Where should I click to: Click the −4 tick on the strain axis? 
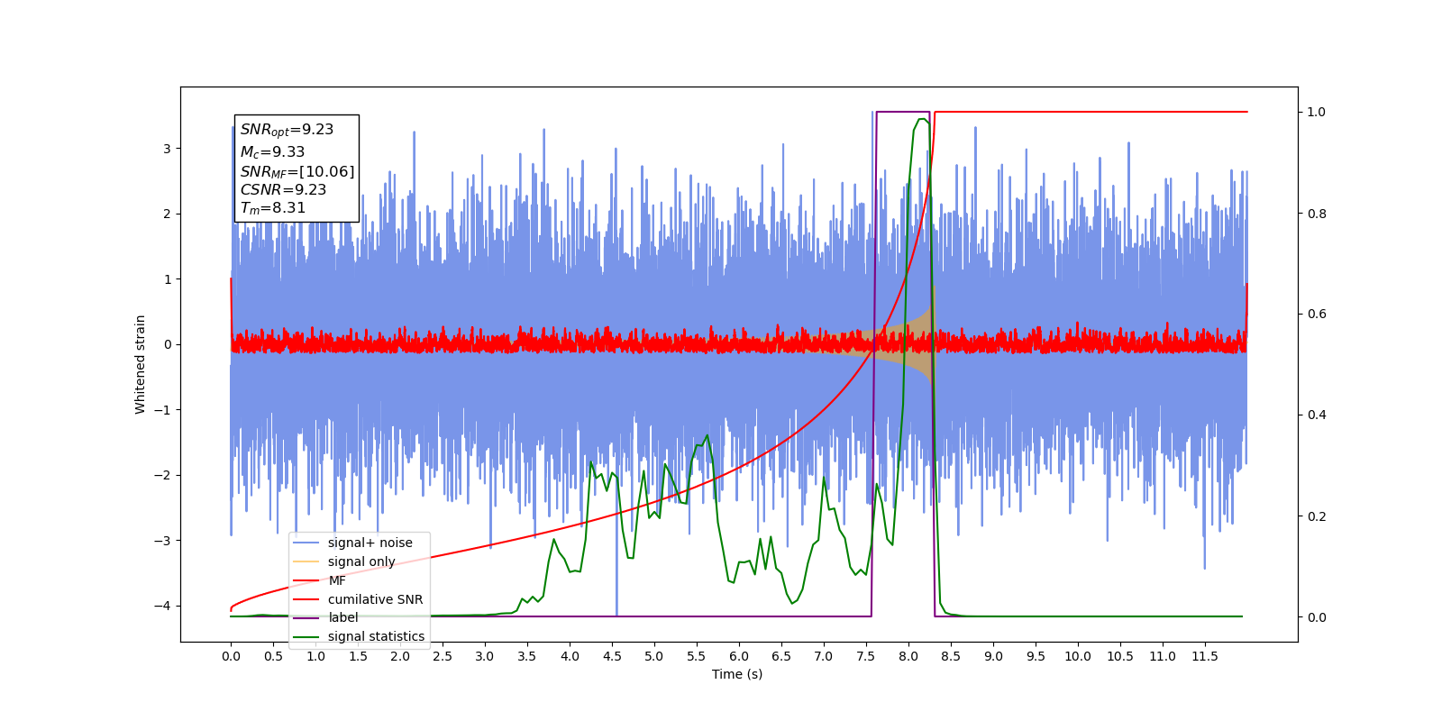coord(162,606)
